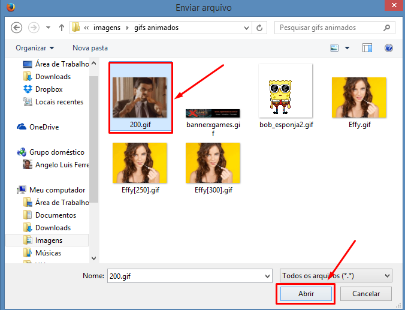Close the Enviar arquivo dialog
The image size is (405, 310).
click(x=394, y=5)
